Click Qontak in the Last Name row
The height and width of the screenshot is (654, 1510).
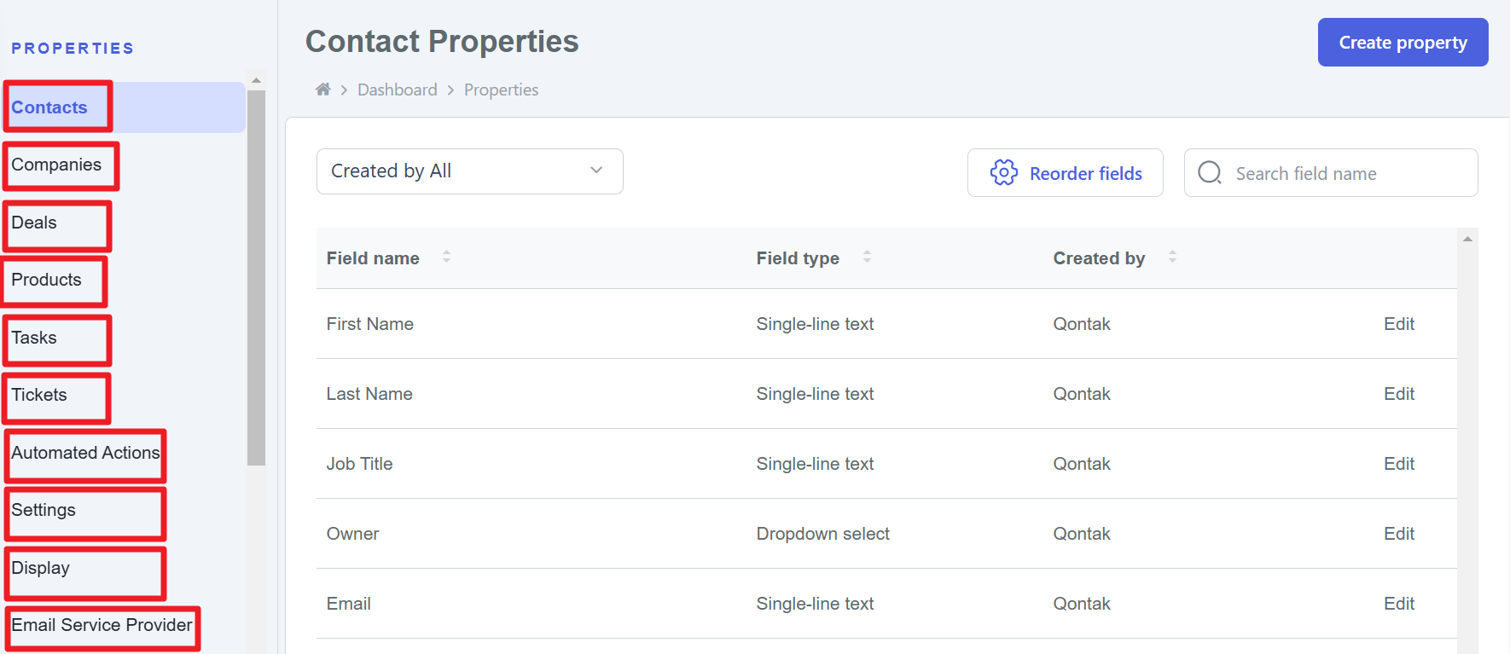tap(1082, 394)
